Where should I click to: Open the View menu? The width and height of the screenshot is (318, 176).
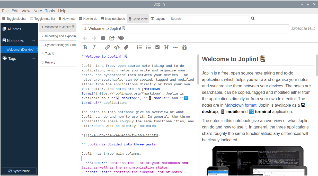(26, 11)
